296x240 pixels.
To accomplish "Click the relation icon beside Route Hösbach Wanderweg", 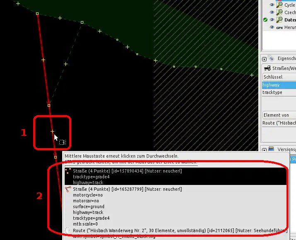I will tap(68, 230).
